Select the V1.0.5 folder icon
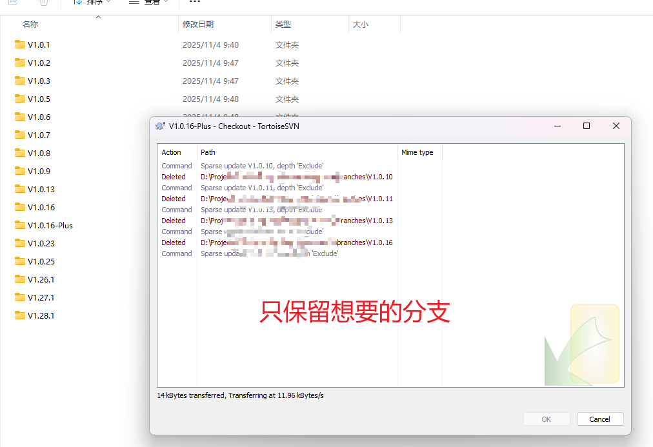 19,99
